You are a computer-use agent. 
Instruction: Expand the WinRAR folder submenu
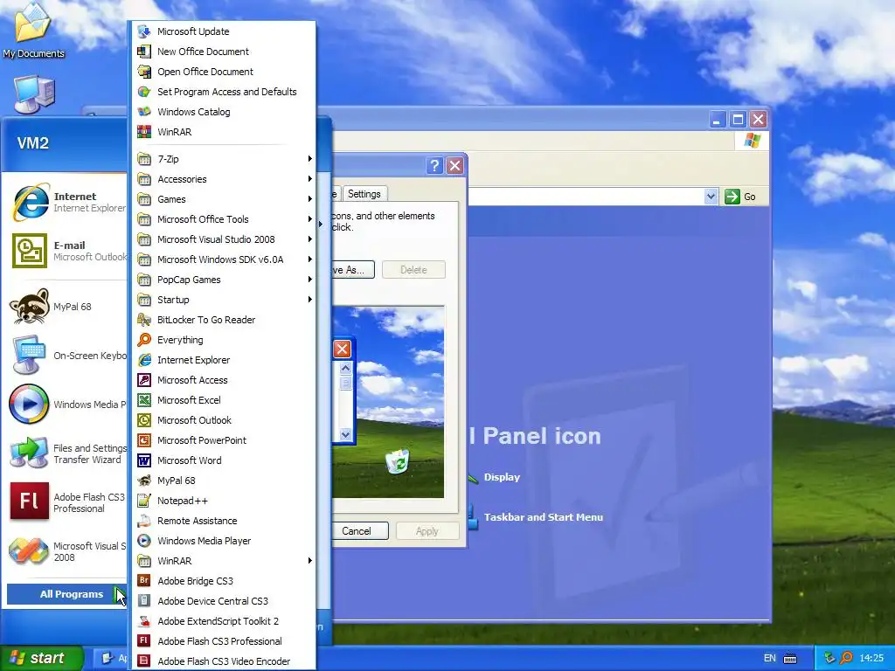click(x=224, y=561)
